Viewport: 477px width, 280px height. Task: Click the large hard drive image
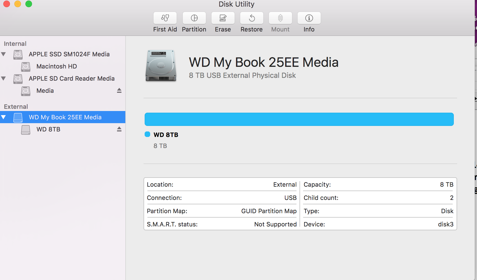point(161,66)
